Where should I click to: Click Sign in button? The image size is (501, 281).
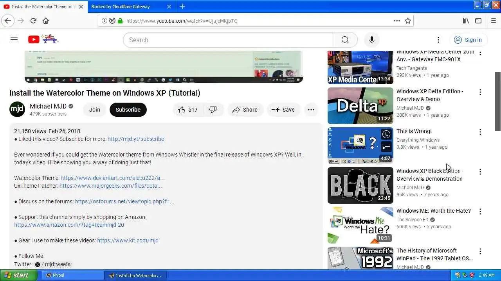[468, 40]
